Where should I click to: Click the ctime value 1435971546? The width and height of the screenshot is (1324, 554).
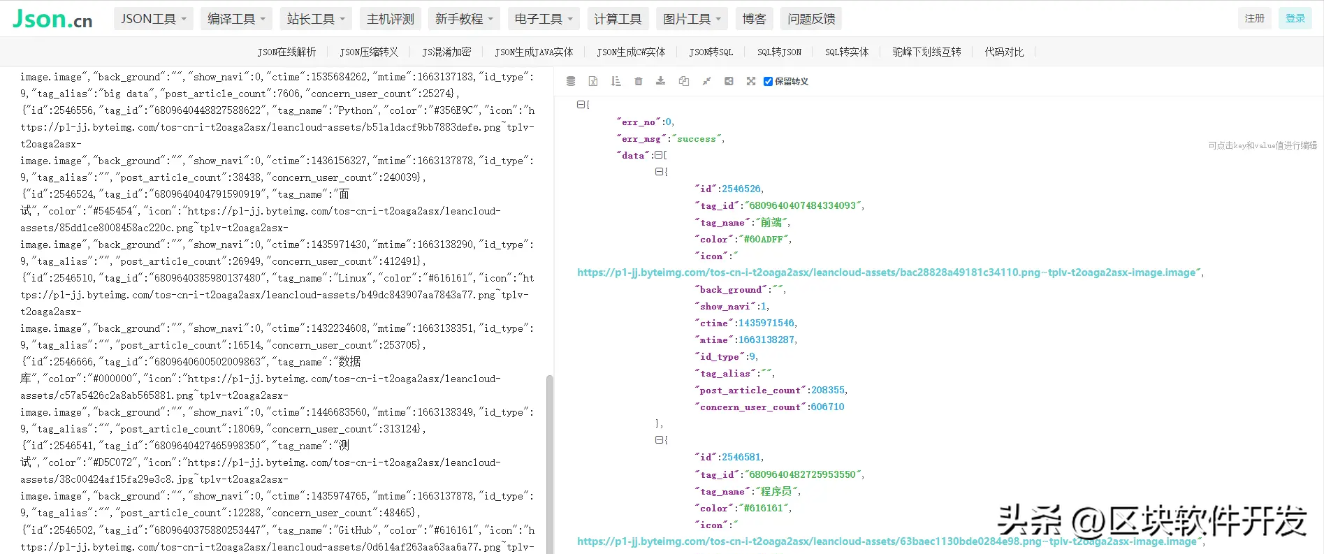(766, 323)
